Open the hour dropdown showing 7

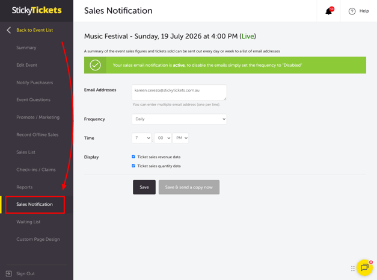click(142, 138)
